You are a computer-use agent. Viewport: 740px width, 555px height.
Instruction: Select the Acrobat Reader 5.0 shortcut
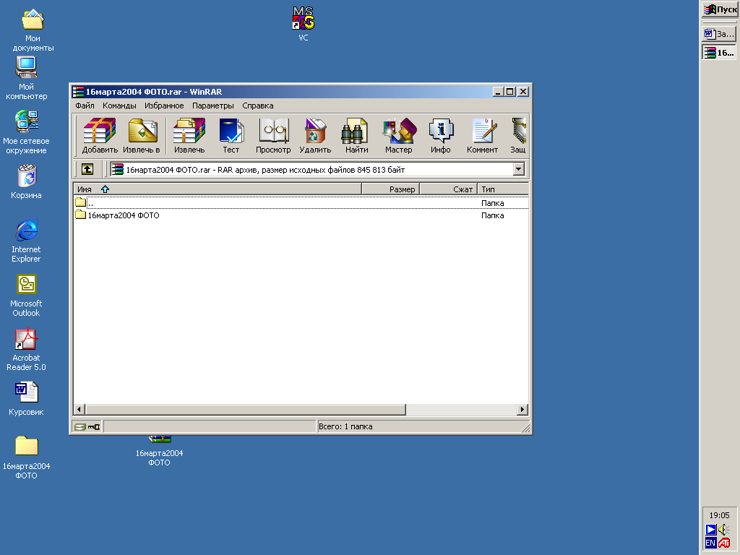coord(27,349)
